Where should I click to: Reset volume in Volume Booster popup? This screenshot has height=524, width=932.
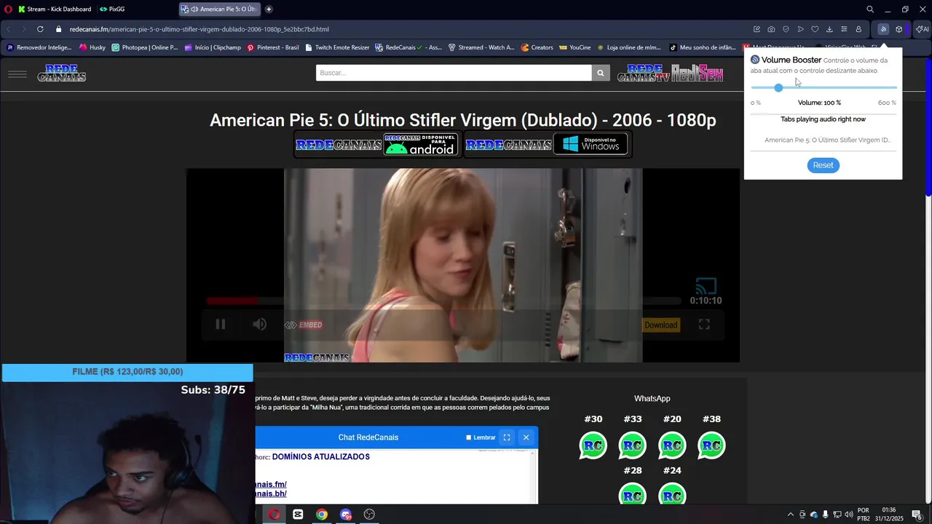click(x=823, y=165)
